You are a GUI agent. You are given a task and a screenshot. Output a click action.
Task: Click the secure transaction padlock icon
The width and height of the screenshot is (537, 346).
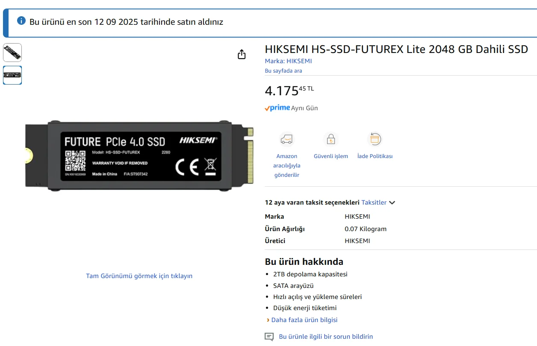(331, 139)
